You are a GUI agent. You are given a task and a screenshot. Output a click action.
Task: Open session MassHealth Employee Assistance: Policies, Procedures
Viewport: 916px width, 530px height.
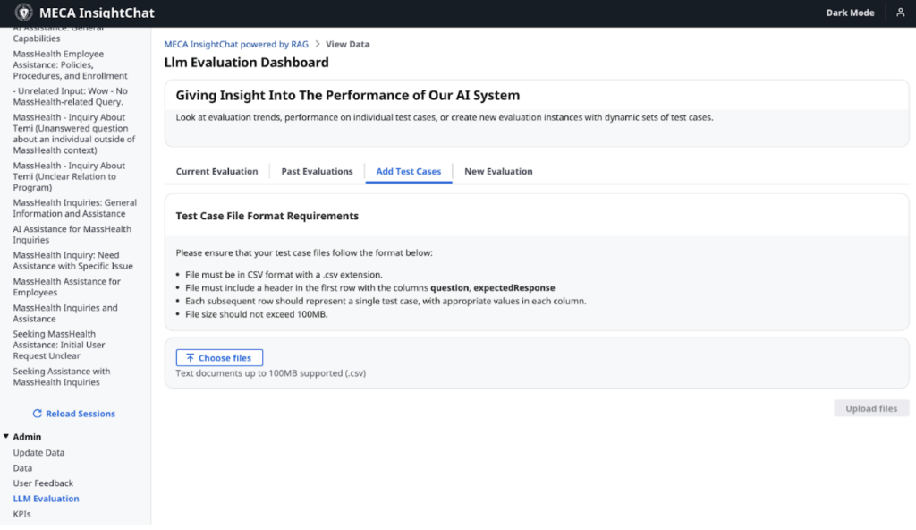70,65
